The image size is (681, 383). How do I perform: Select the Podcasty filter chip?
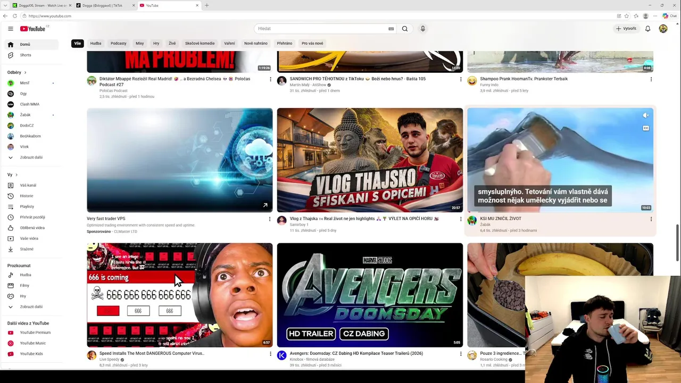[x=119, y=44]
